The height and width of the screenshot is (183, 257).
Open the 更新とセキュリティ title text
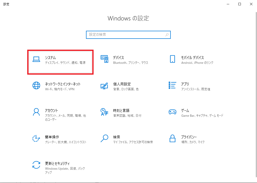57,164
